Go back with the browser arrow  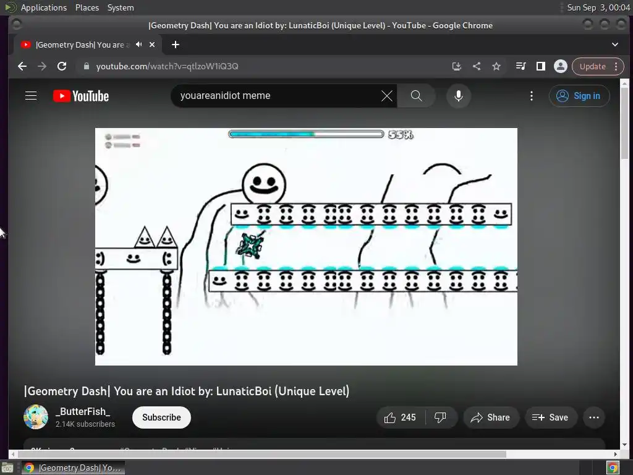tap(22, 66)
